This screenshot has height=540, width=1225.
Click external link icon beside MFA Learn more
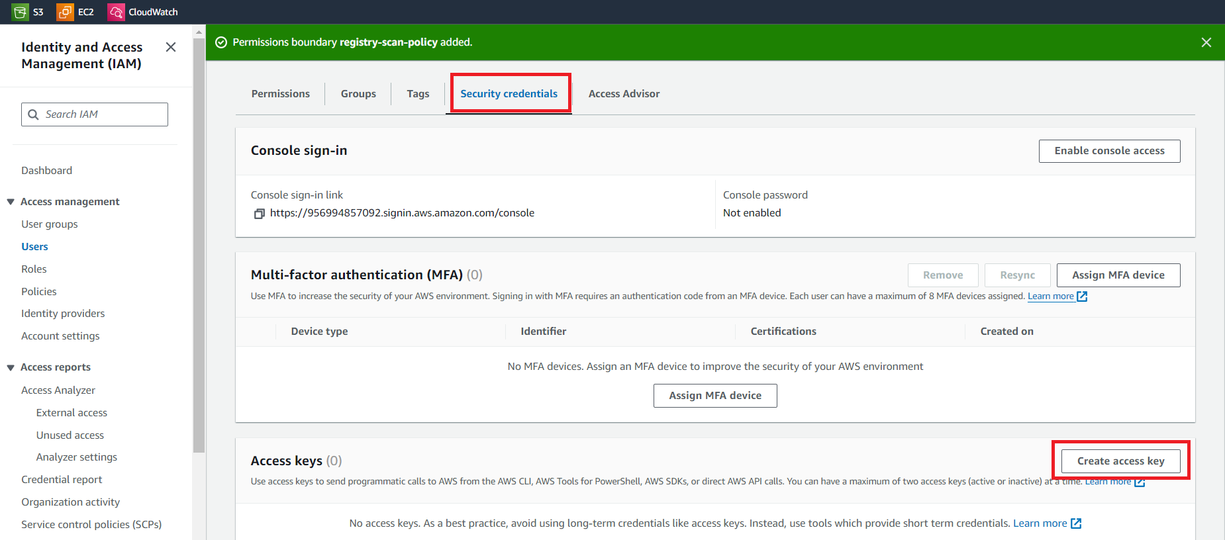(1082, 296)
